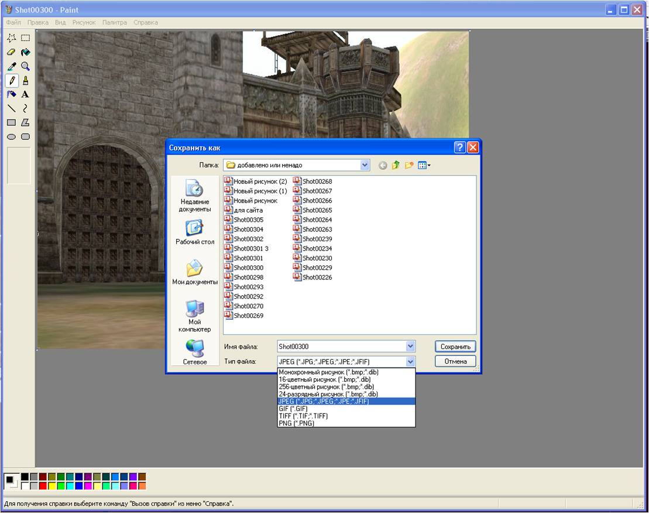
Task: Pick the Fill With Color bucket tool
Action: (x=26, y=52)
